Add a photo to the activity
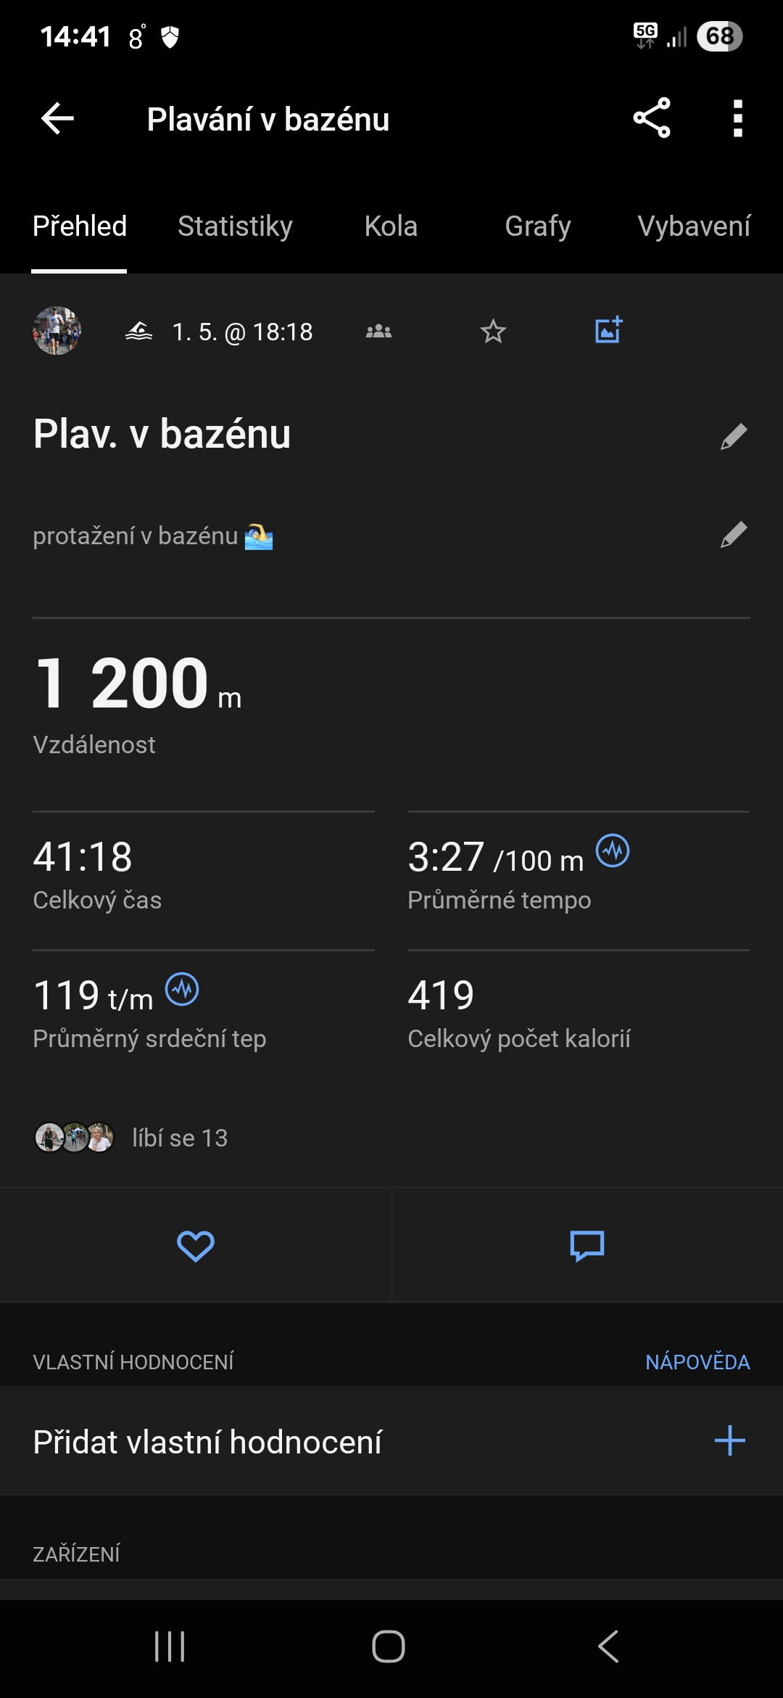The width and height of the screenshot is (783, 1698). pos(608,330)
